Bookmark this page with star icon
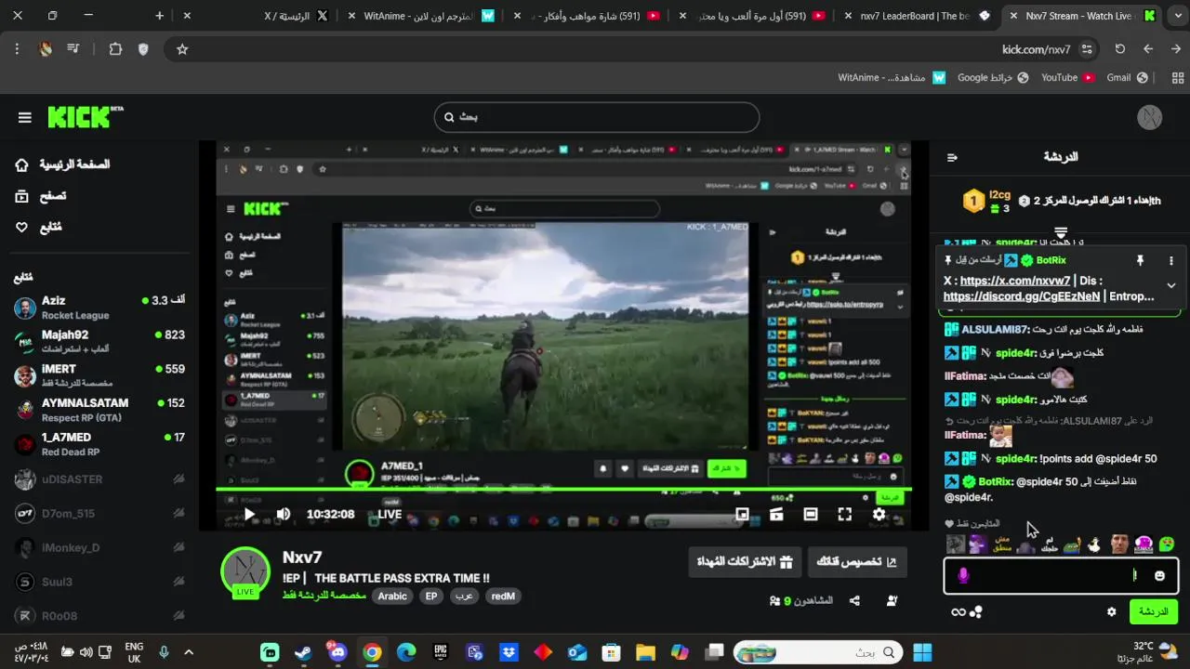Viewport: 1190px width, 669px height. point(182,49)
